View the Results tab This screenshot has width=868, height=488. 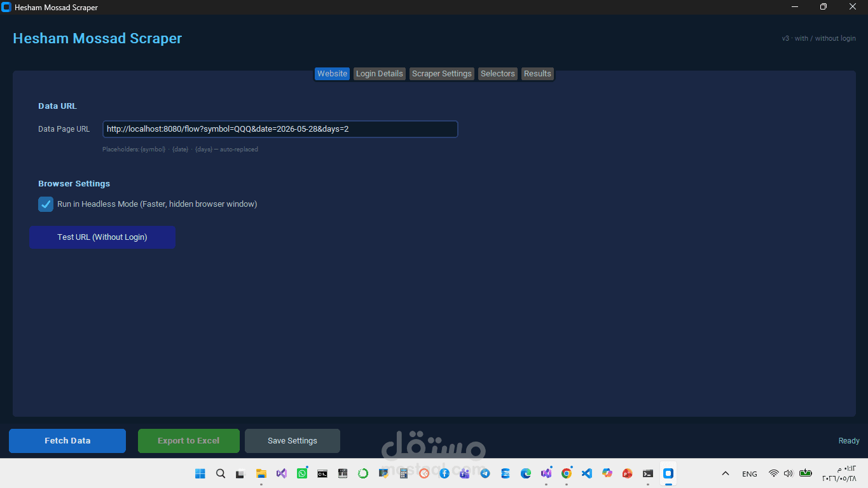[x=537, y=74]
